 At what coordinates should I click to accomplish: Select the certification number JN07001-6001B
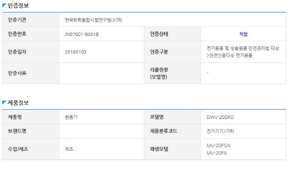[81, 34]
